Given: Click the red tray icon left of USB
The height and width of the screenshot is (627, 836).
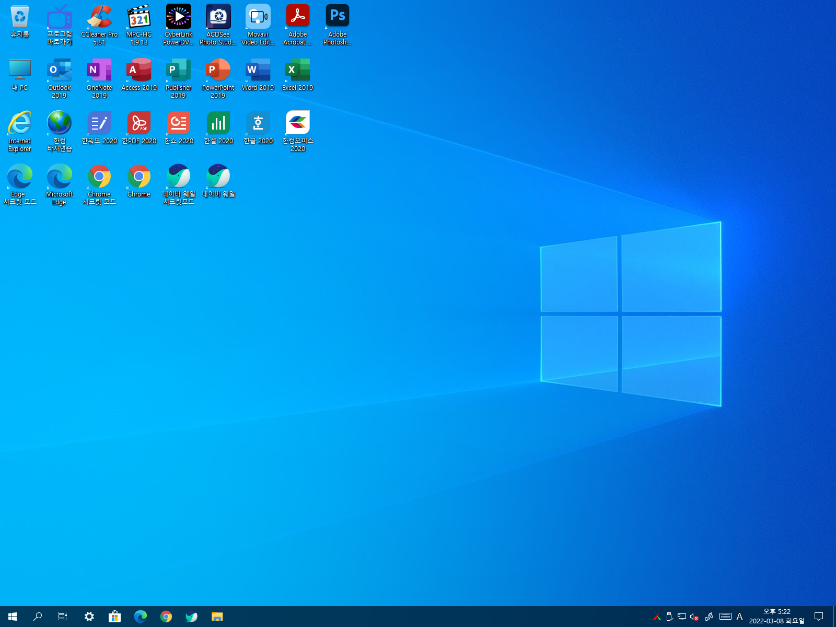Looking at the screenshot, I should click(x=657, y=617).
